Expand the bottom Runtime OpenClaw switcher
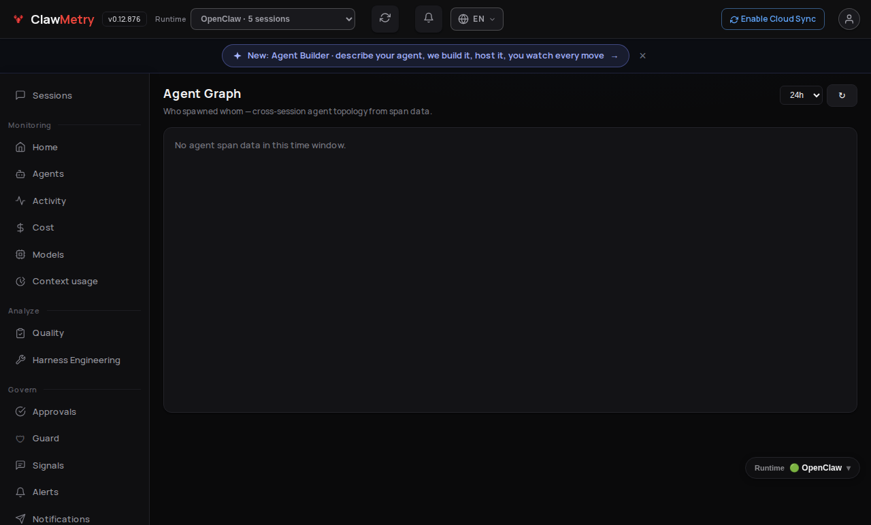Viewport: 871px width, 525px height. pyautogui.click(x=802, y=468)
